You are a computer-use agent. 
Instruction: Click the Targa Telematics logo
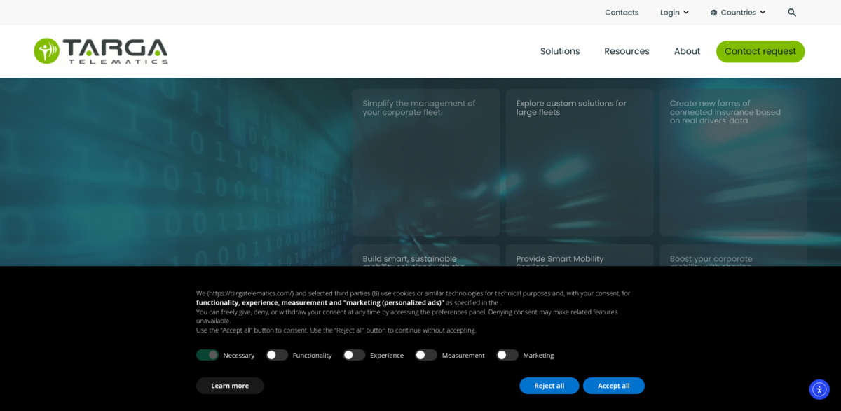(x=101, y=51)
